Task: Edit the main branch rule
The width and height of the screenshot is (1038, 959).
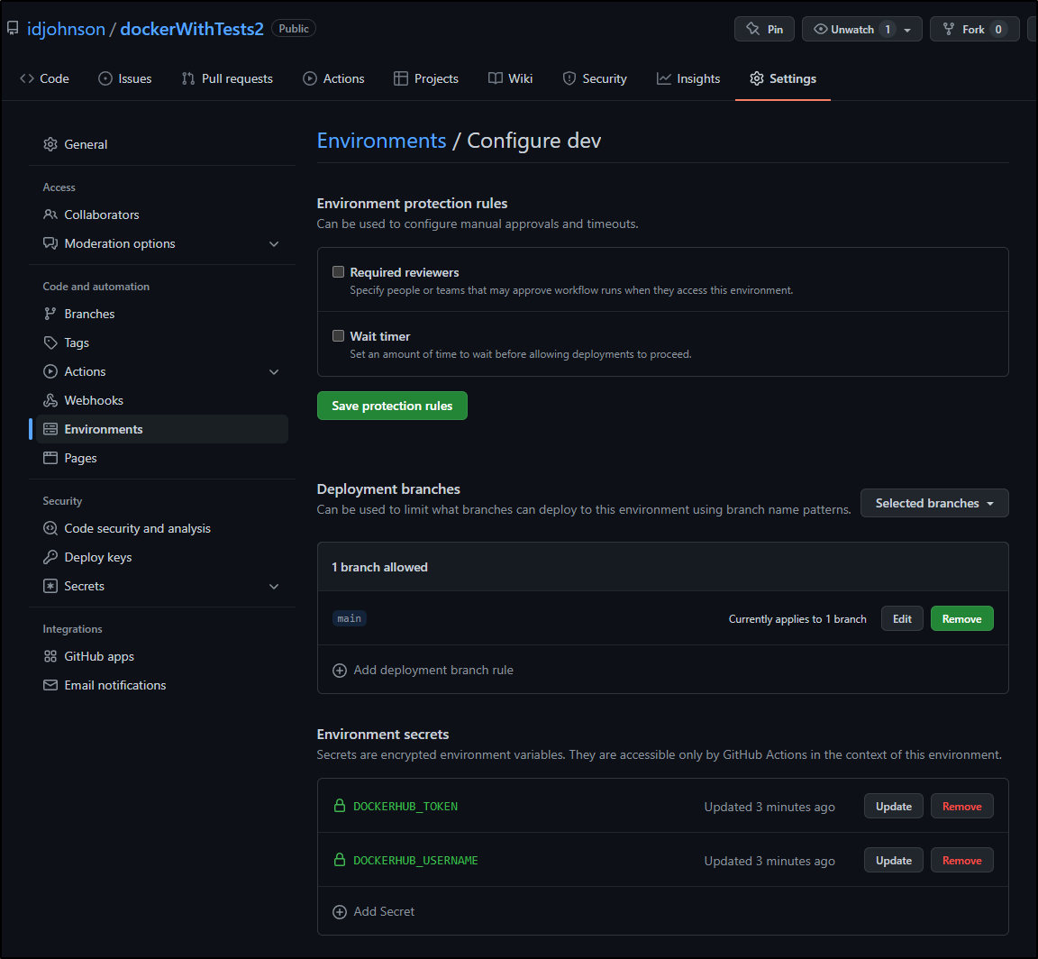Action: coord(902,618)
